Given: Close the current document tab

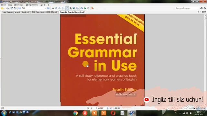Looking at the screenshot, I should point(205,12).
